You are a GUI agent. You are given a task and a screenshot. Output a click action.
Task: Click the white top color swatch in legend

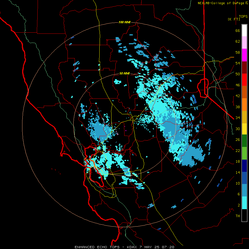[x=244, y=30]
